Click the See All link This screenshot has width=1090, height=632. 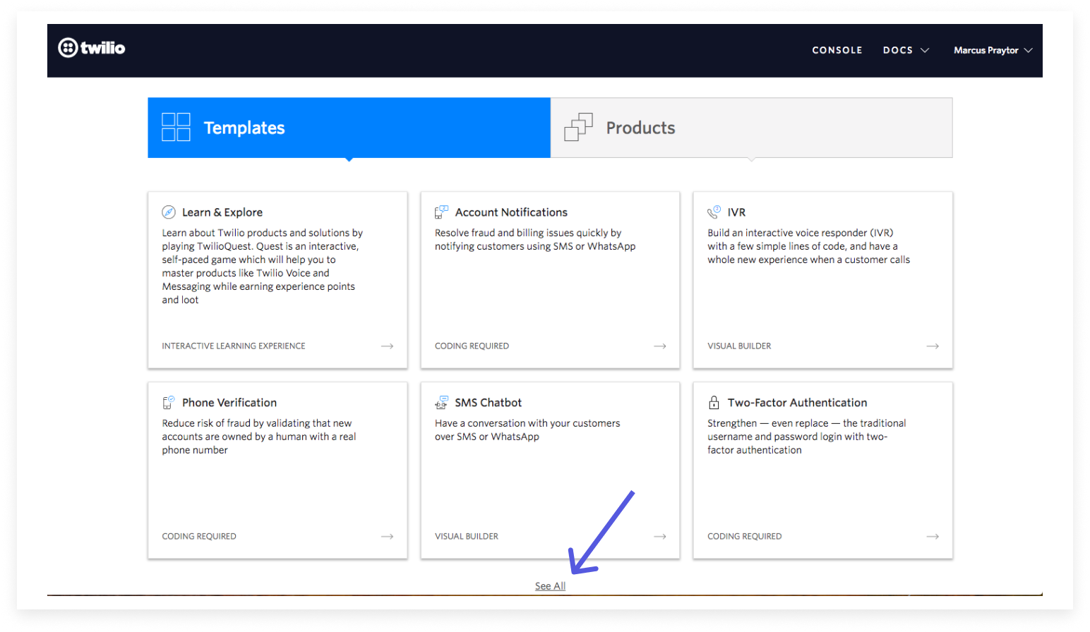coord(549,585)
